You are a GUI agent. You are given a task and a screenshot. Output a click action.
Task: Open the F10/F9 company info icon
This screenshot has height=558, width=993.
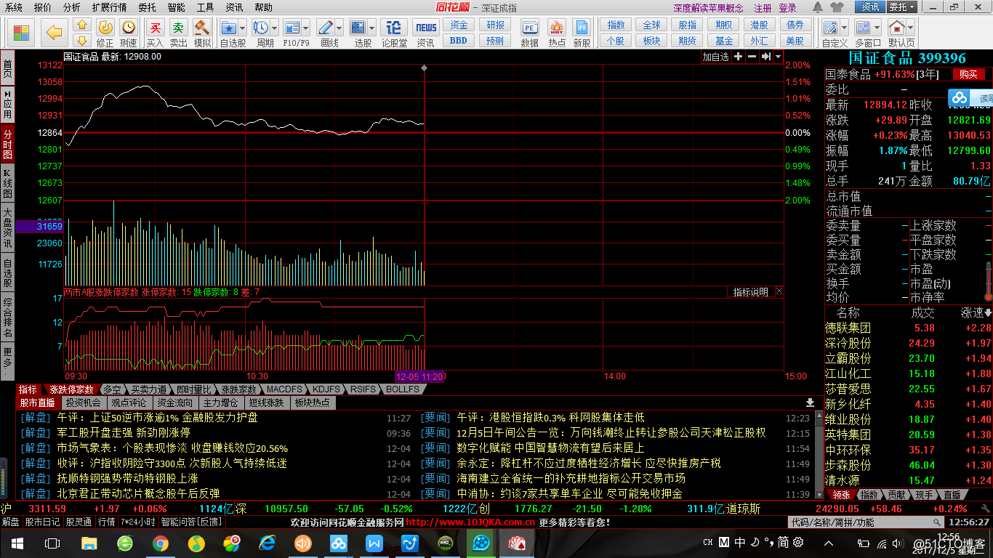click(292, 28)
